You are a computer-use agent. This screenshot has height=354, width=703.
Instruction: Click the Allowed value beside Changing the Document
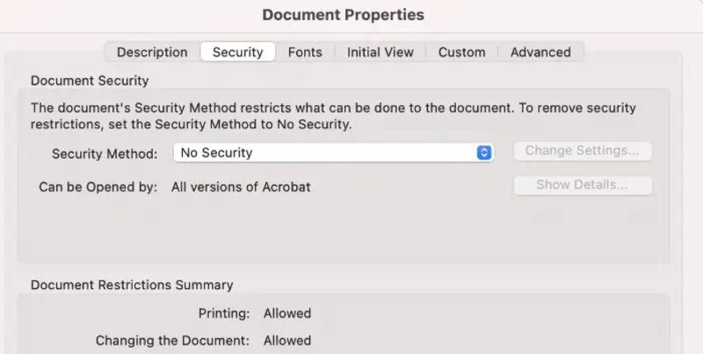click(x=286, y=341)
